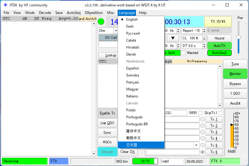The height and width of the screenshot is (166, 249).
Task: Click the Sync button
Action: click(x=108, y=133)
